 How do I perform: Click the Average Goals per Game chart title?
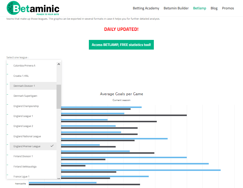coord(121,94)
